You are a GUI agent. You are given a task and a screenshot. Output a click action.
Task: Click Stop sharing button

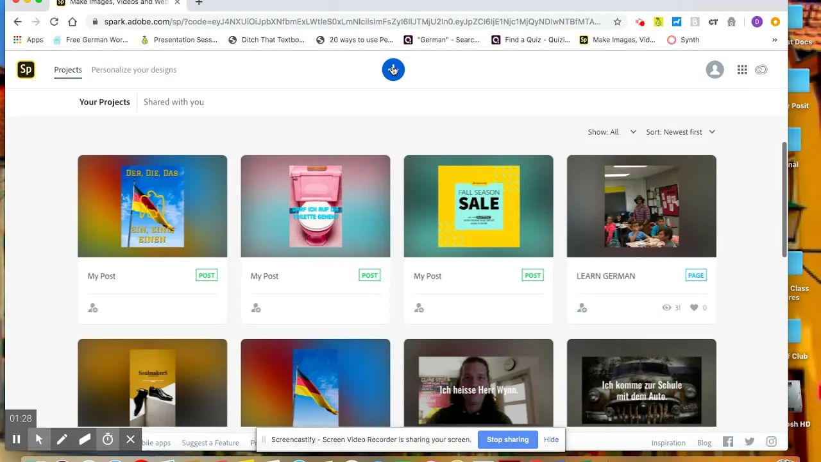(x=507, y=440)
